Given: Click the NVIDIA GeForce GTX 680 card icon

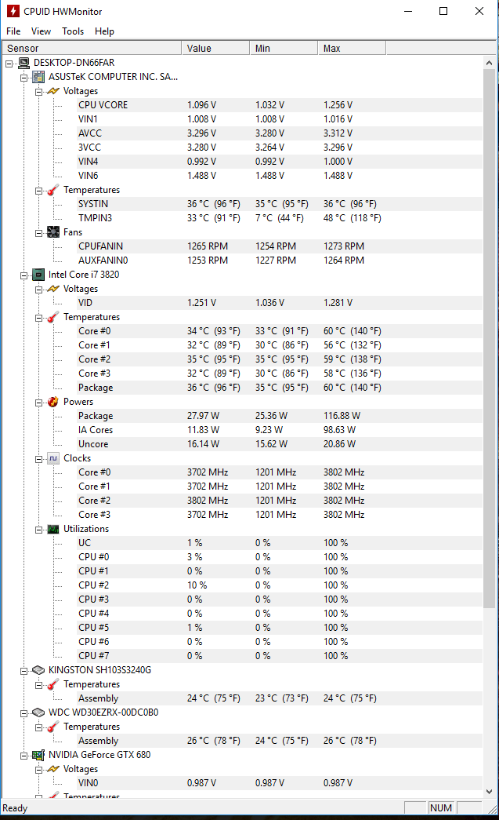Looking at the screenshot, I should coord(38,755).
